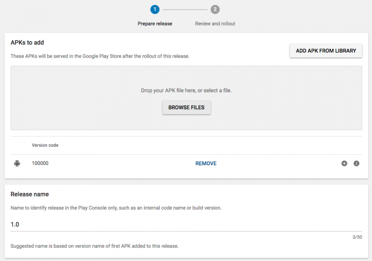Click the Android robot icon beside version 100000

17,163
